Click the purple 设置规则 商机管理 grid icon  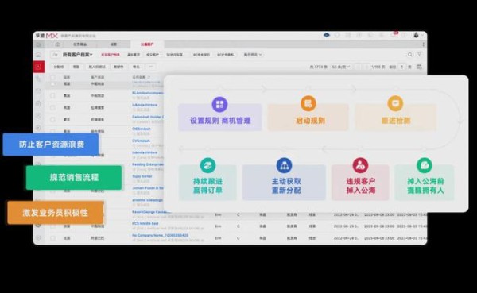tap(219, 104)
